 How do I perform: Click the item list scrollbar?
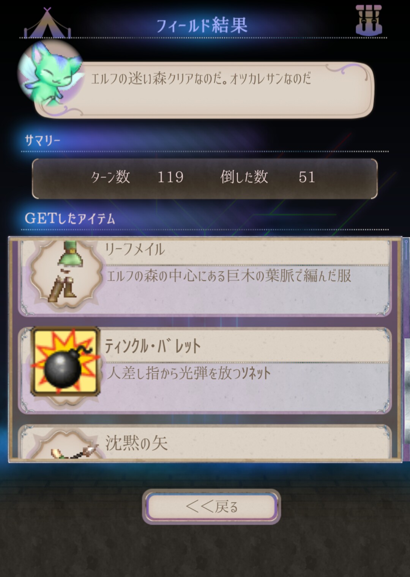click(406, 349)
